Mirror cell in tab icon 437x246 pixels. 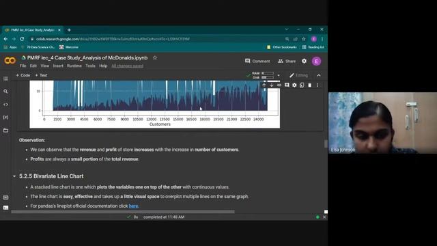[302, 85]
